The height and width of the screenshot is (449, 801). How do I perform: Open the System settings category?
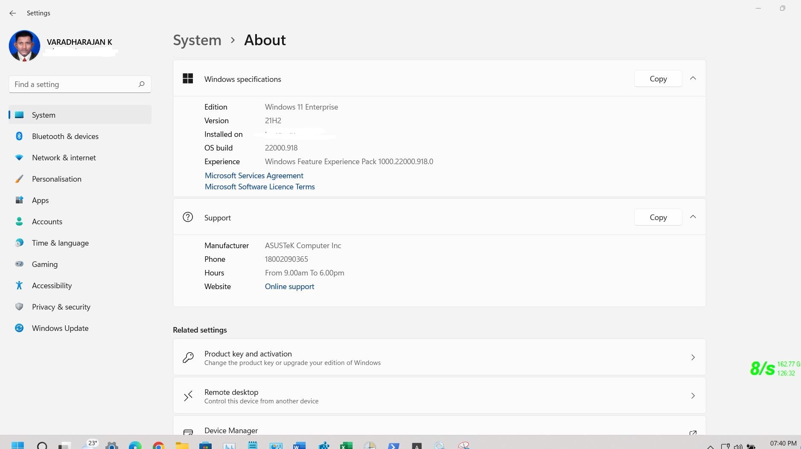pyautogui.click(x=80, y=115)
